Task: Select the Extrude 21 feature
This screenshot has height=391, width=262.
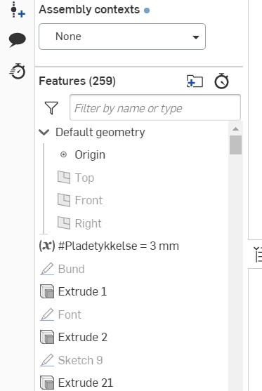Action: (x=77, y=383)
